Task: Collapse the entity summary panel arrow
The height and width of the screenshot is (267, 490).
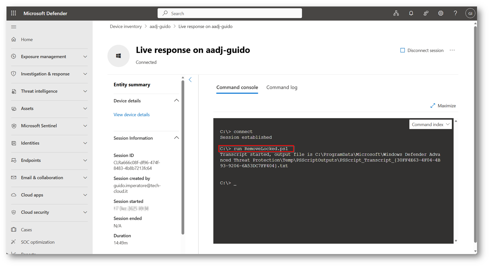Action: click(x=190, y=80)
